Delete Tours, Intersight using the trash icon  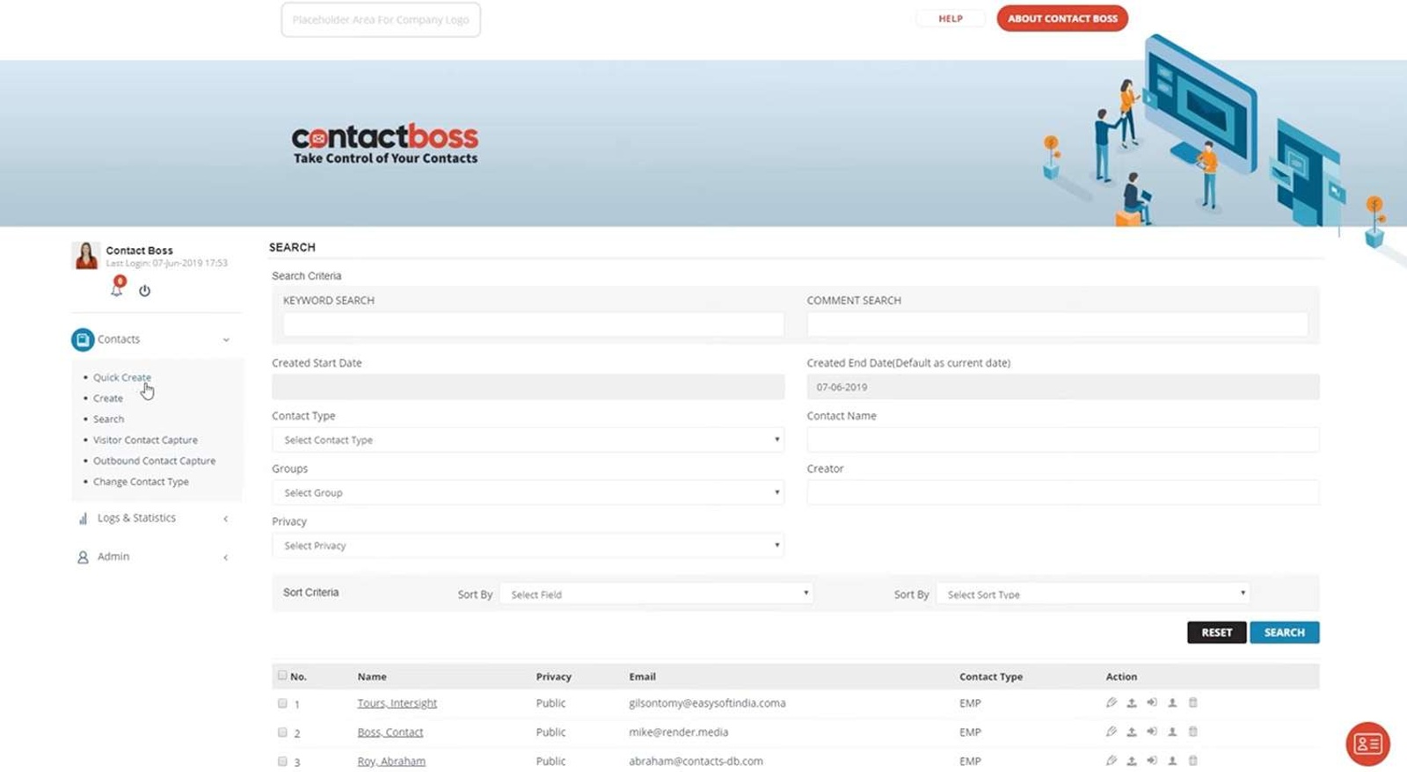pos(1193,703)
